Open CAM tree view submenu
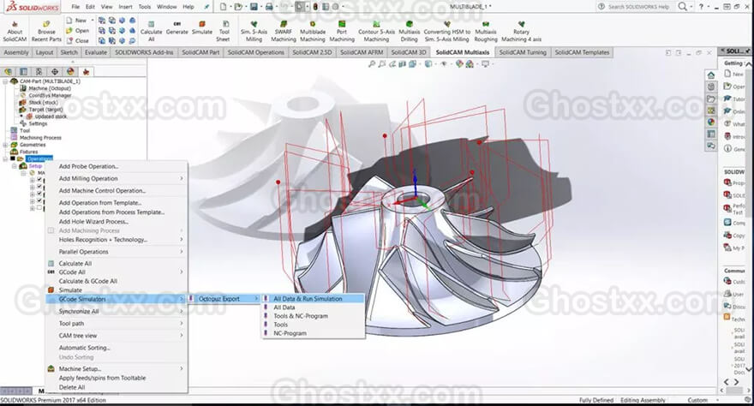754x406 pixels. [116, 336]
